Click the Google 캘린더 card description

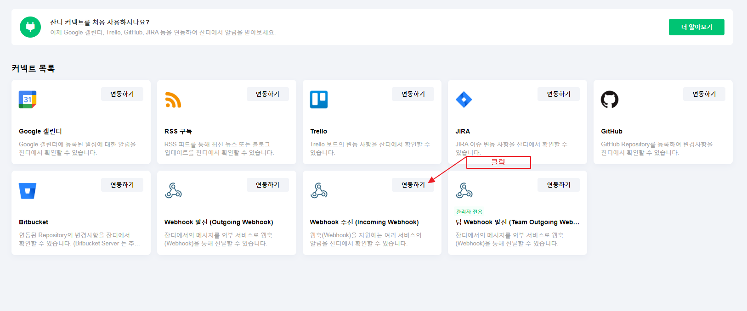[78, 149]
